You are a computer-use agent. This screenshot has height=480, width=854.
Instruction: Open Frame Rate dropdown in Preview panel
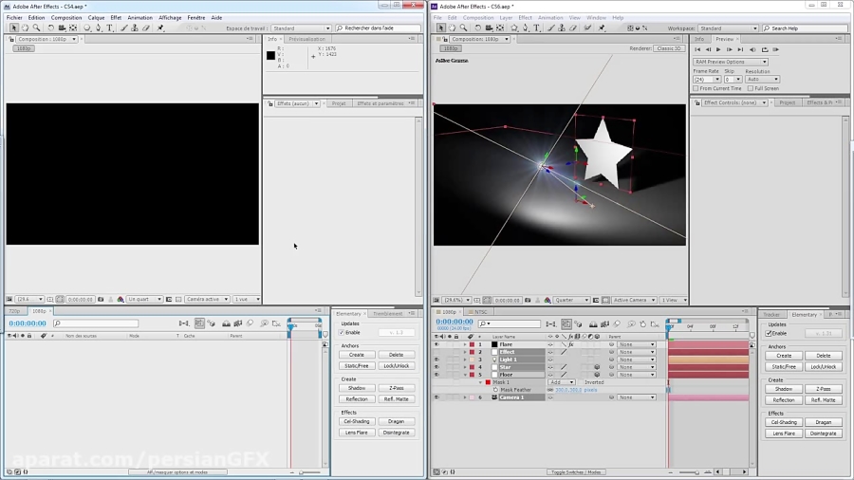point(707,80)
